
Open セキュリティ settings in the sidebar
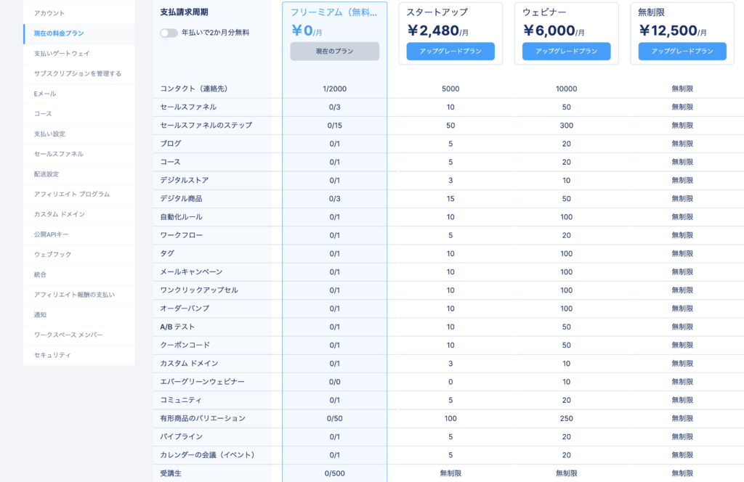pos(52,355)
